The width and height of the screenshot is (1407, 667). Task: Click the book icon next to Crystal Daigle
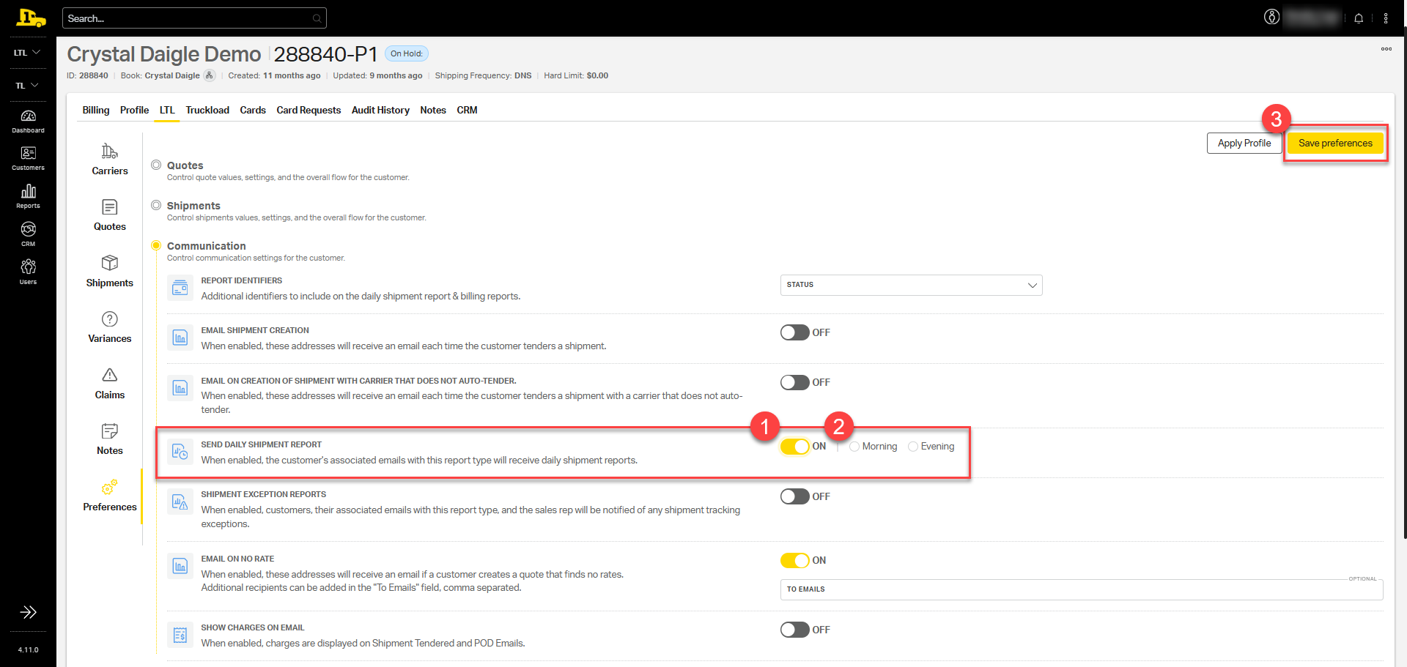click(210, 75)
